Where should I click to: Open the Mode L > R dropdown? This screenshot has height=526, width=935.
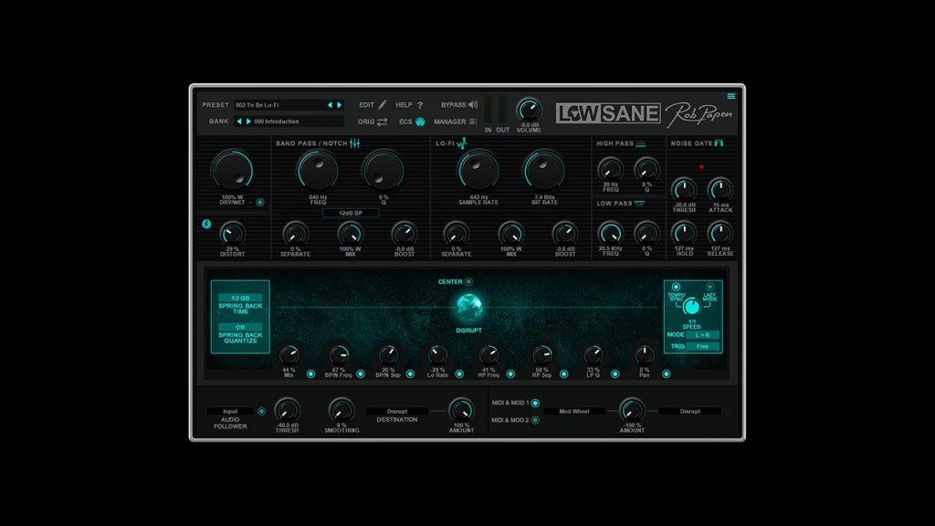click(x=702, y=335)
